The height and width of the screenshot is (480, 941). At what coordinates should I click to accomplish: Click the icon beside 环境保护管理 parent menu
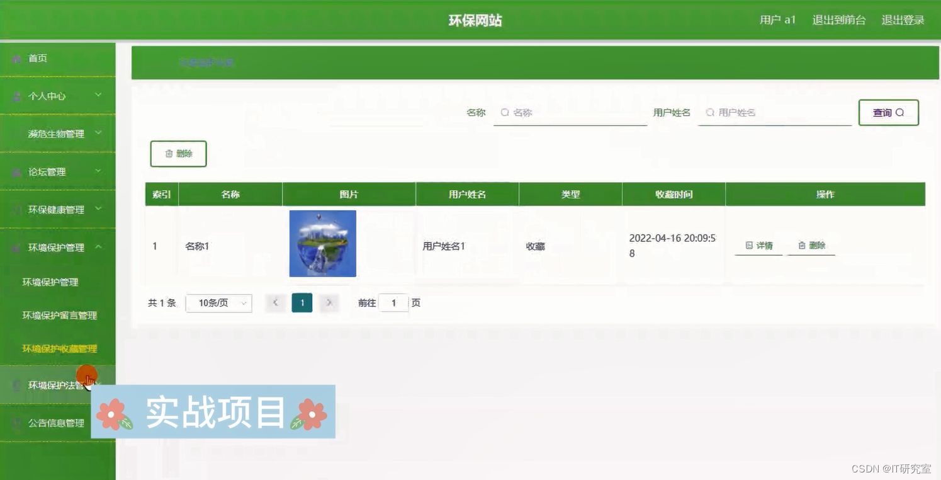pyautogui.click(x=17, y=248)
